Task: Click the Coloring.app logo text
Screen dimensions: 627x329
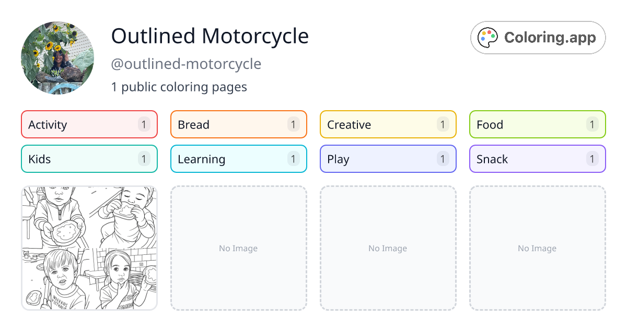Action: pyautogui.click(x=550, y=38)
